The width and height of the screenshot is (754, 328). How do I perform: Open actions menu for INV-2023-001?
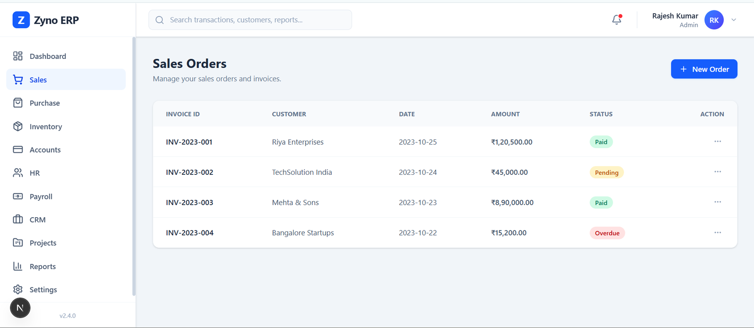point(717,141)
